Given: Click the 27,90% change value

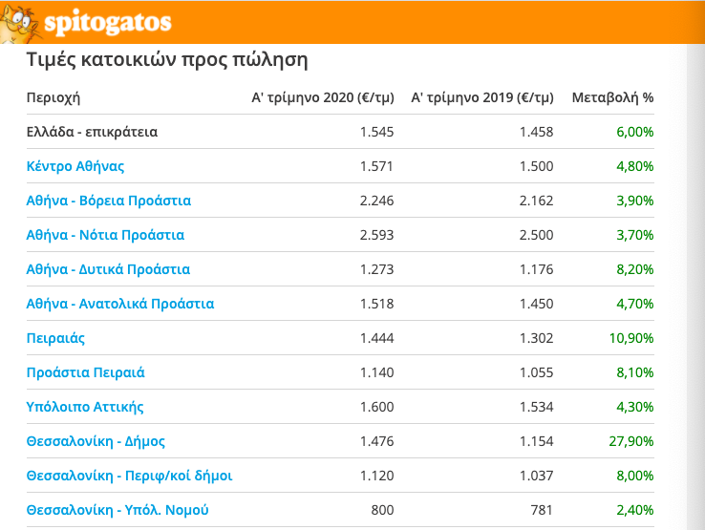Looking at the screenshot, I should pyautogui.click(x=630, y=441).
